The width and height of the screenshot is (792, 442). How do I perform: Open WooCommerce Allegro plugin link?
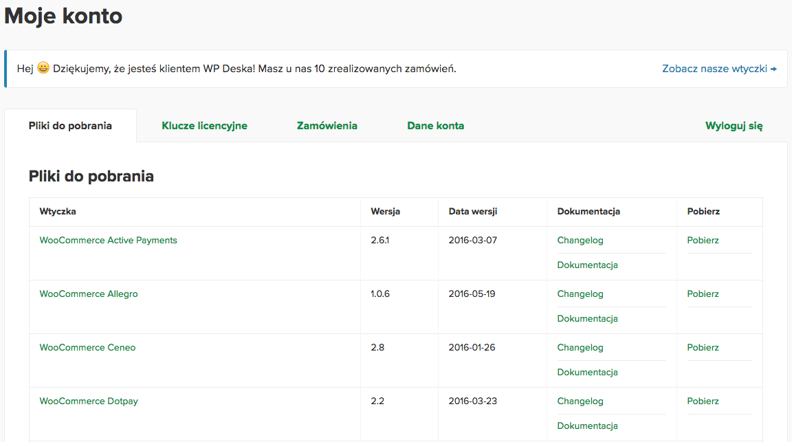pos(89,294)
